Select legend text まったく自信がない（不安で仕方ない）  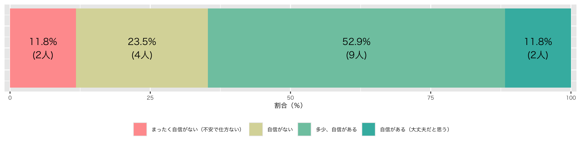[x=197, y=130]
